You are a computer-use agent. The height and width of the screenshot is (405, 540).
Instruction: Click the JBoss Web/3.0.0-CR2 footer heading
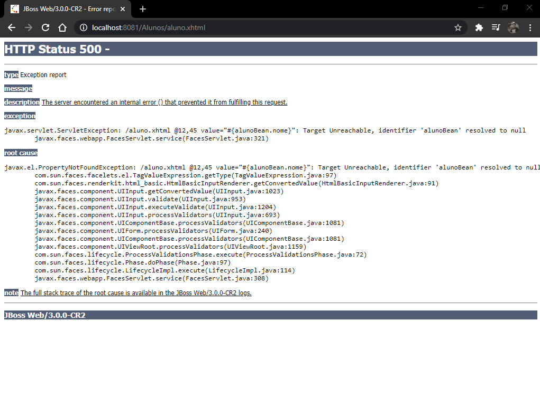[x=270, y=315]
